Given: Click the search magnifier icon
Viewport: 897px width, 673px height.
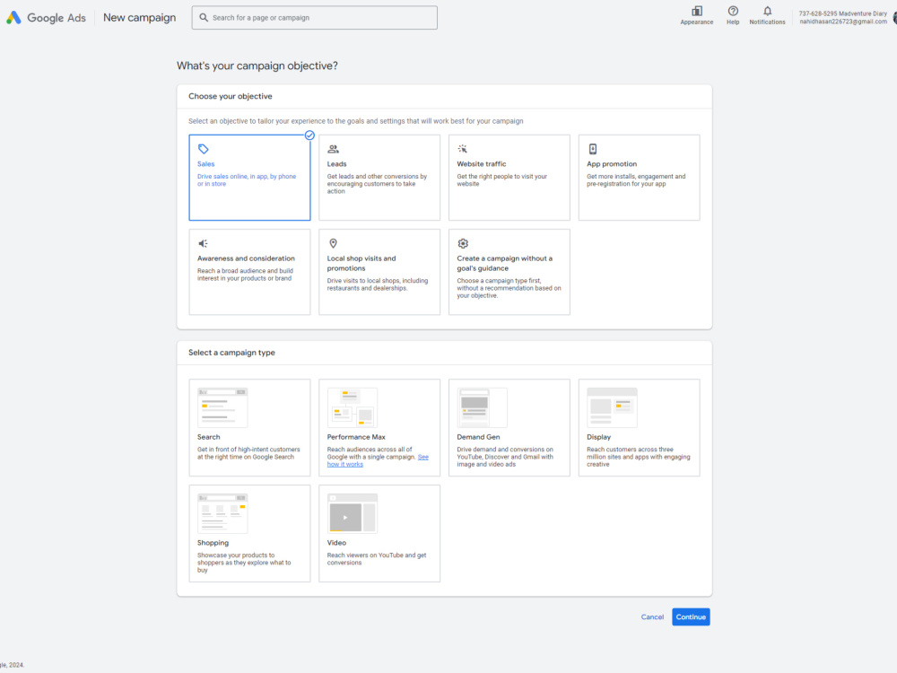Looking at the screenshot, I should pos(203,18).
